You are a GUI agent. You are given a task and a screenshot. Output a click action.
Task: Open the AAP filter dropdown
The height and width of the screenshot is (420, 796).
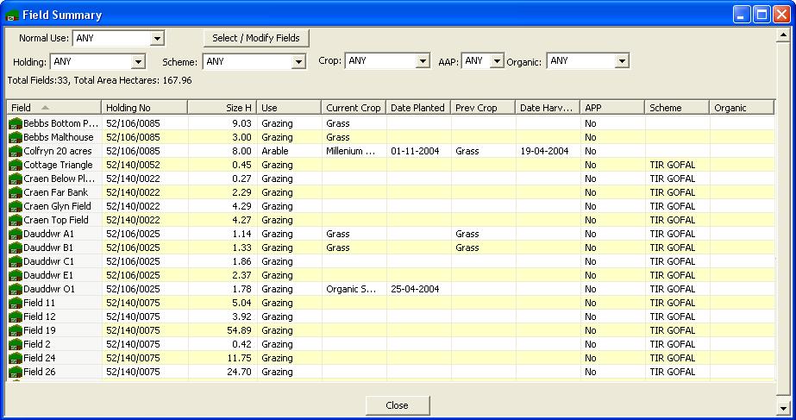[497, 61]
